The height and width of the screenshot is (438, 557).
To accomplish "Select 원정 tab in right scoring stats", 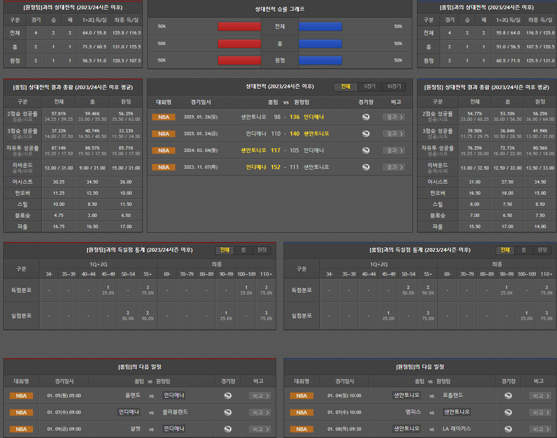I will point(542,250).
